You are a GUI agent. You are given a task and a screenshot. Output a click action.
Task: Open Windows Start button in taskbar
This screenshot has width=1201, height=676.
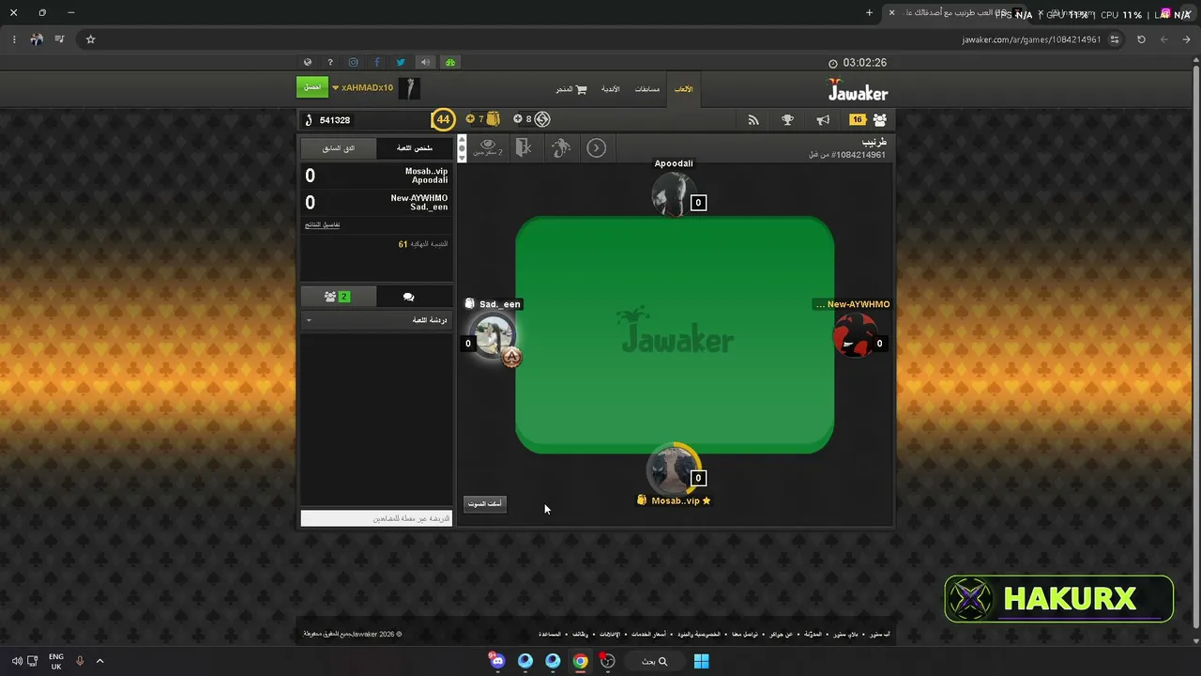tap(701, 661)
